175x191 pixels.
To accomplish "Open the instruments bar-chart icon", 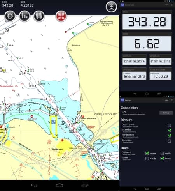I will coord(24,16).
